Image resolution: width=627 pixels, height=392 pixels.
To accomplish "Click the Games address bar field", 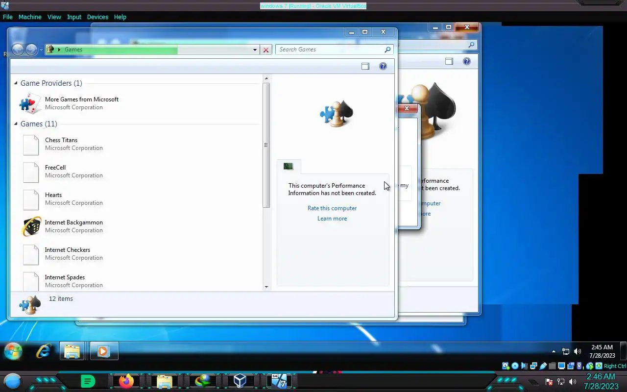I will (x=152, y=49).
